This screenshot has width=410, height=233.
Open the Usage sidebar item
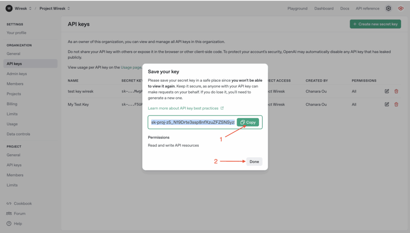12,124
